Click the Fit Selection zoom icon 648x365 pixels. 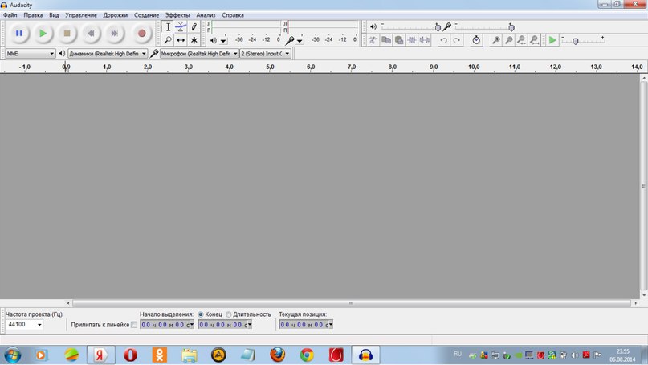522,40
